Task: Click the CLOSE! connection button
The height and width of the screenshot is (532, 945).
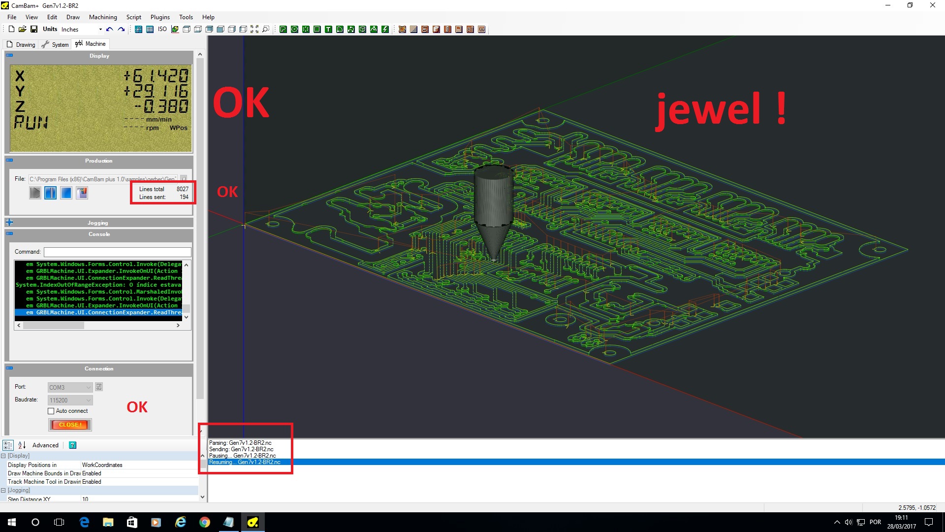Action: click(70, 425)
